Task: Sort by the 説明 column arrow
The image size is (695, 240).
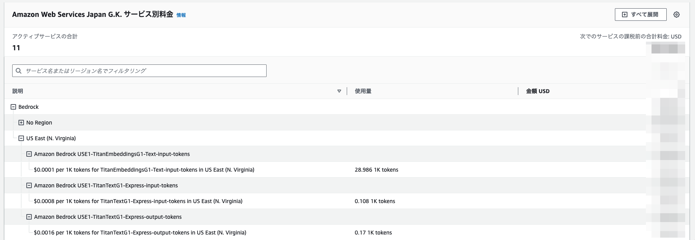Action: (339, 91)
